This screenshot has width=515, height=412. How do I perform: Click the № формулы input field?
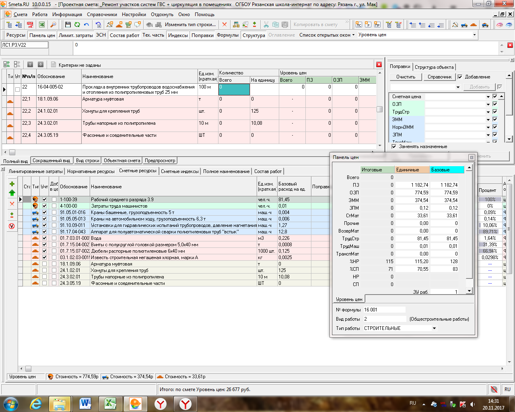point(384,310)
